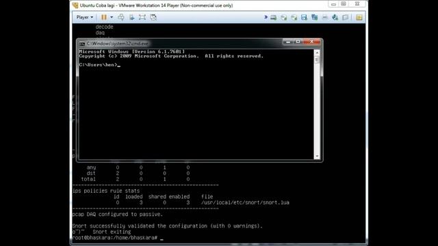The width and height of the screenshot is (438, 246).
Task: Click 'pcap DAQ configured to passive.' line
Action: pyautogui.click(x=117, y=214)
